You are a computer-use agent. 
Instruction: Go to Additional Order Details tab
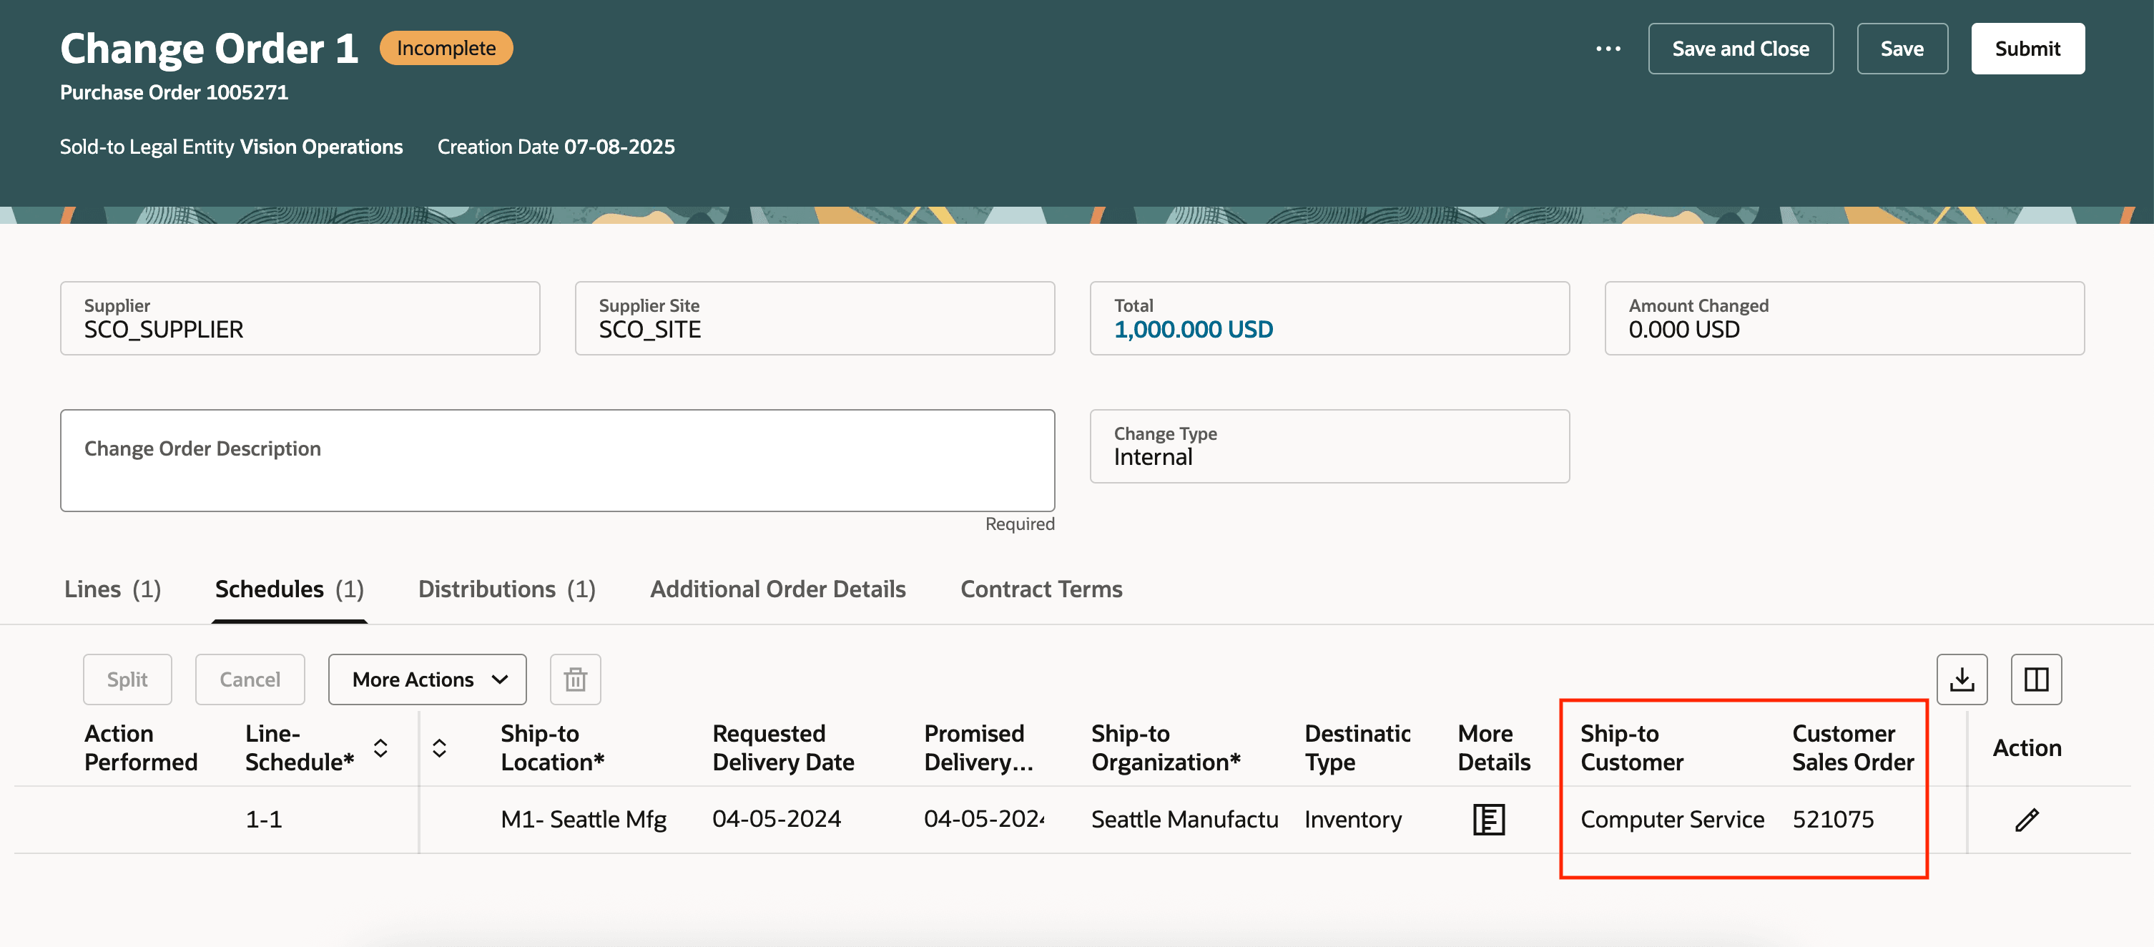pyautogui.click(x=777, y=589)
